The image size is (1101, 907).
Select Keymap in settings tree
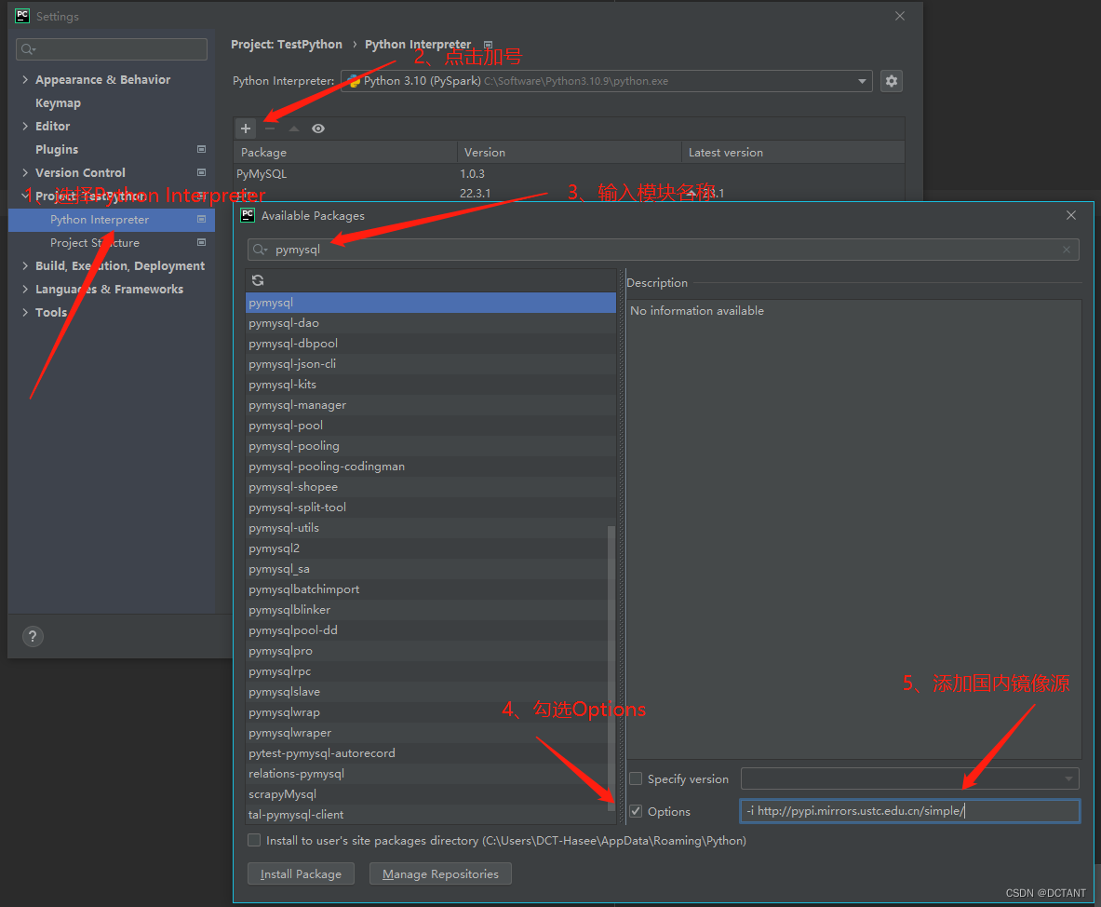click(x=59, y=102)
